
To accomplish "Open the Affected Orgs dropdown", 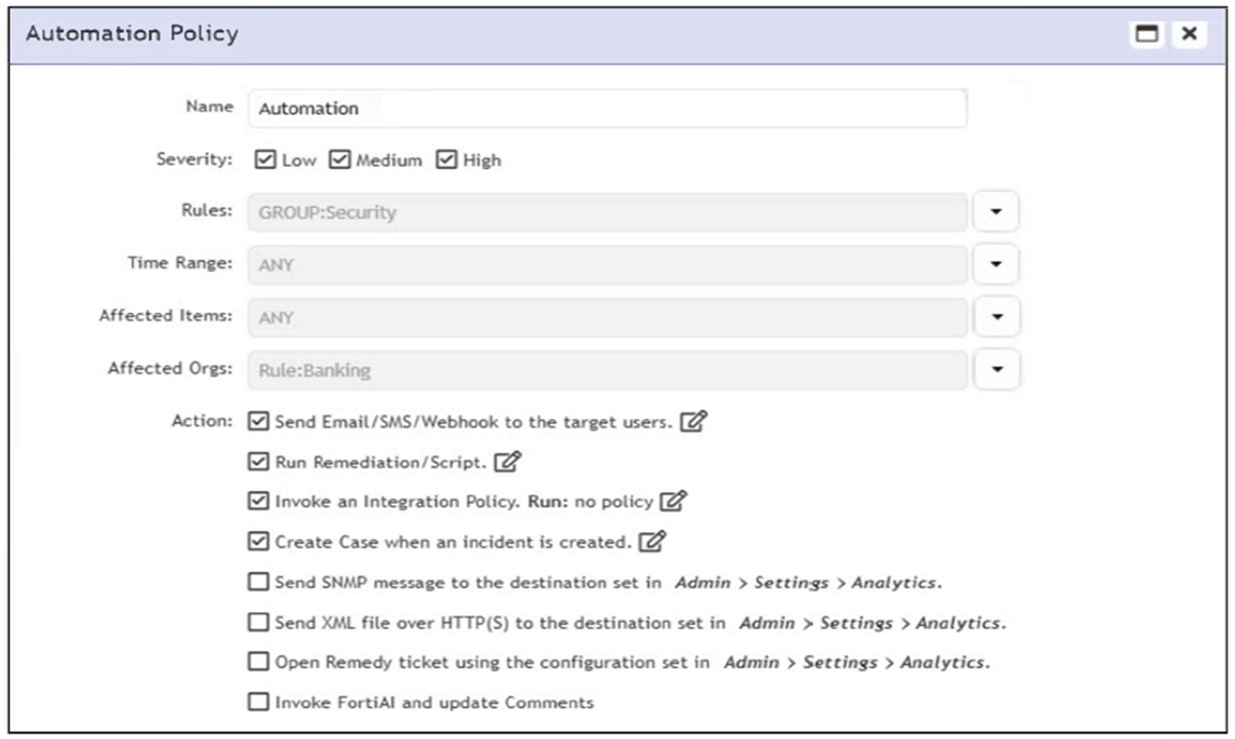I will [998, 370].
